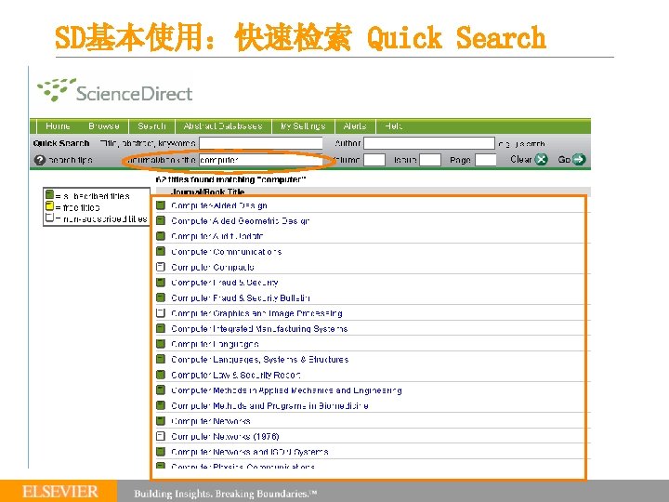Open the Search menu tab
Viewport: 669px width, 502px height.
151,125
